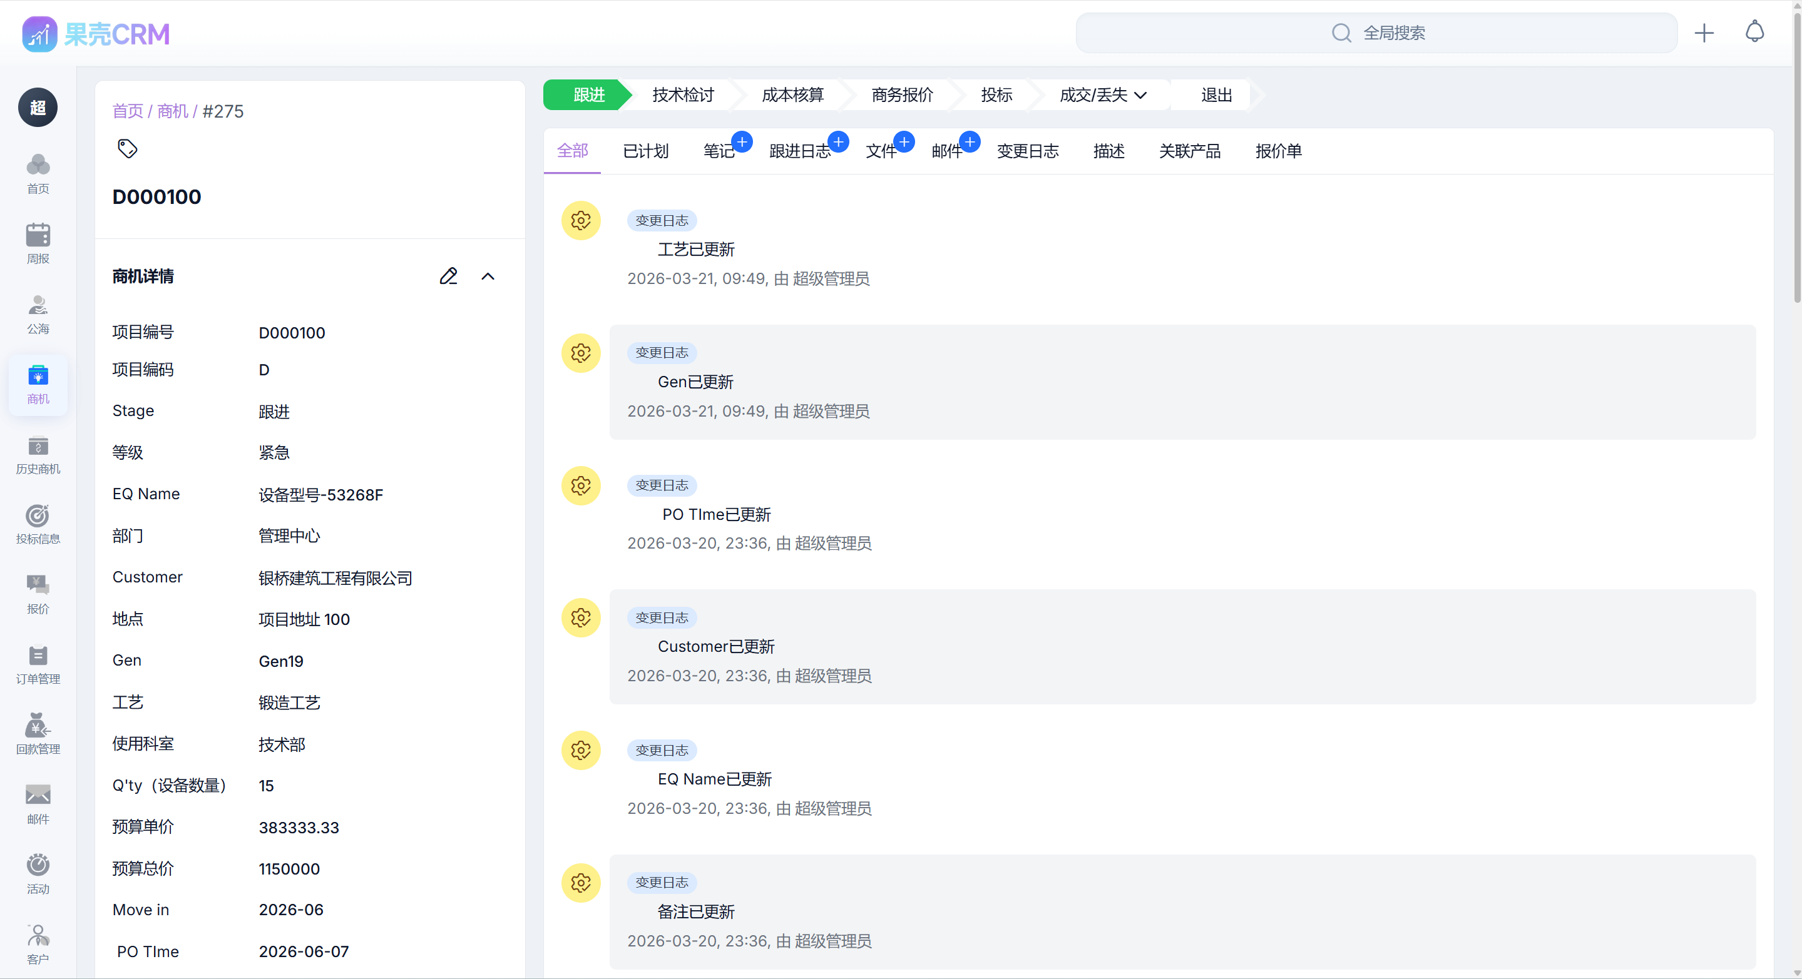Image resolution: width=1802 pixels, height=979 pixels.
Task: Click the tag icon above D000100
Action: click(127, 148)
